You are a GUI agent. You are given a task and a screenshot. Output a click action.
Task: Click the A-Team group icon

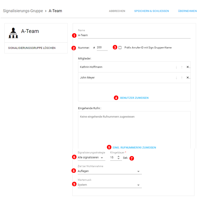(x=13, y=33)
